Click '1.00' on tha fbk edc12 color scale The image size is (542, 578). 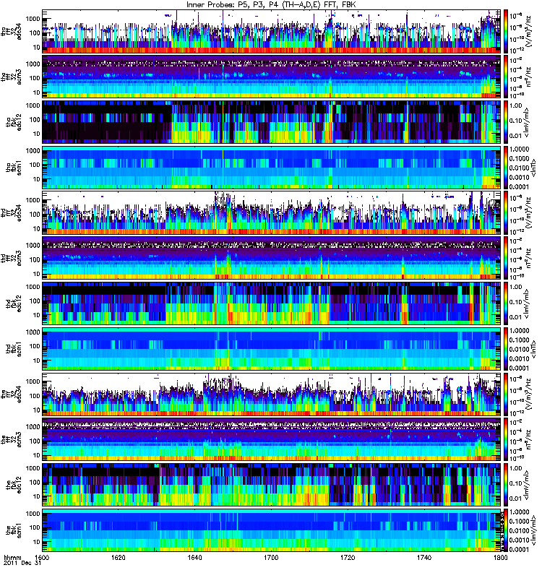[x=516, y=105]
